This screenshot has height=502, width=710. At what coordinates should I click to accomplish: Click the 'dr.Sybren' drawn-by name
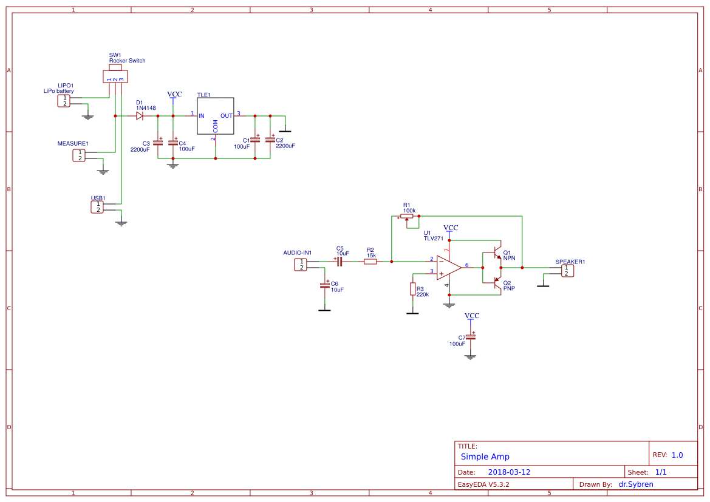[x=636, y=484]
